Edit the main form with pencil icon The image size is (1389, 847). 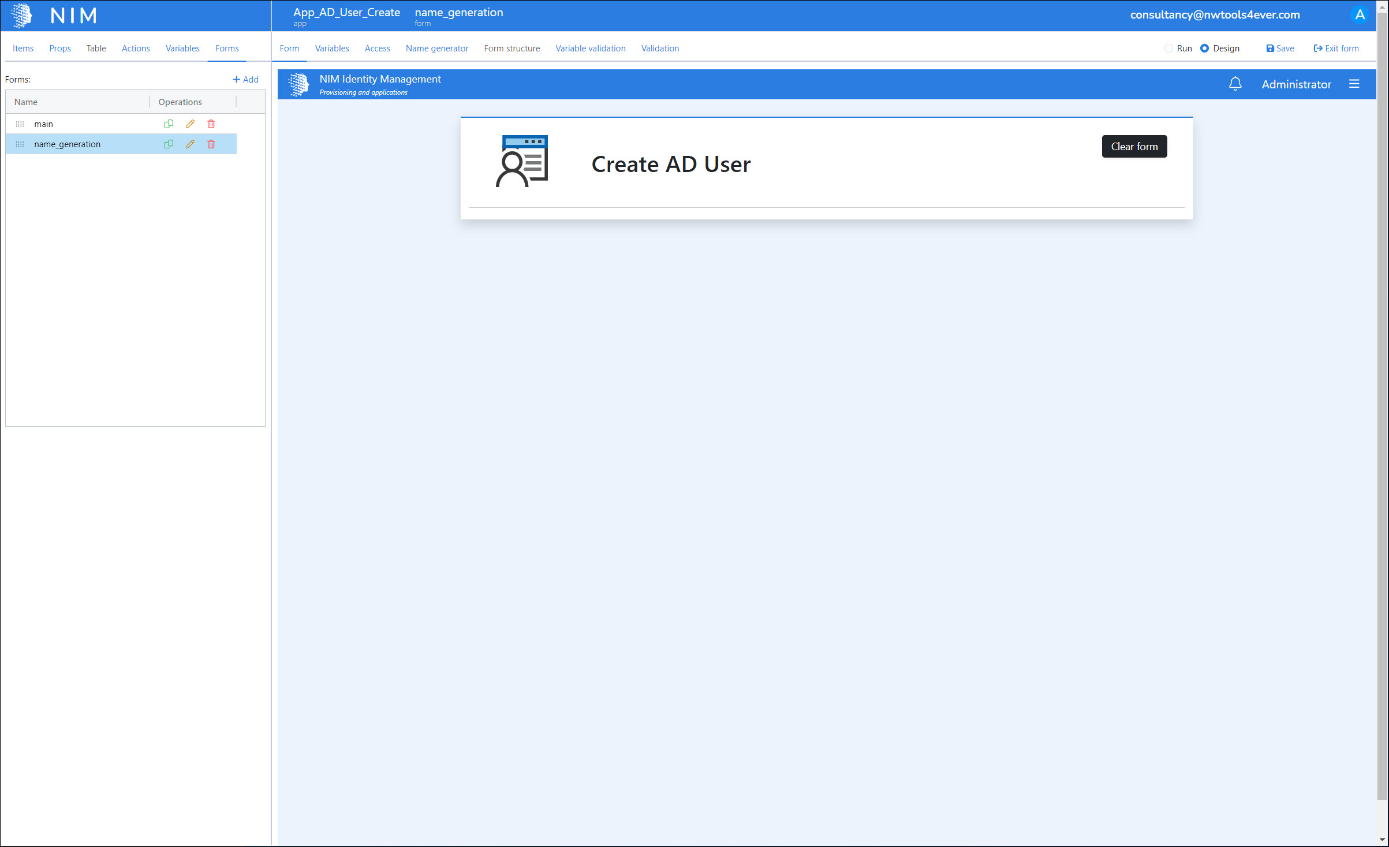[190, 124]
